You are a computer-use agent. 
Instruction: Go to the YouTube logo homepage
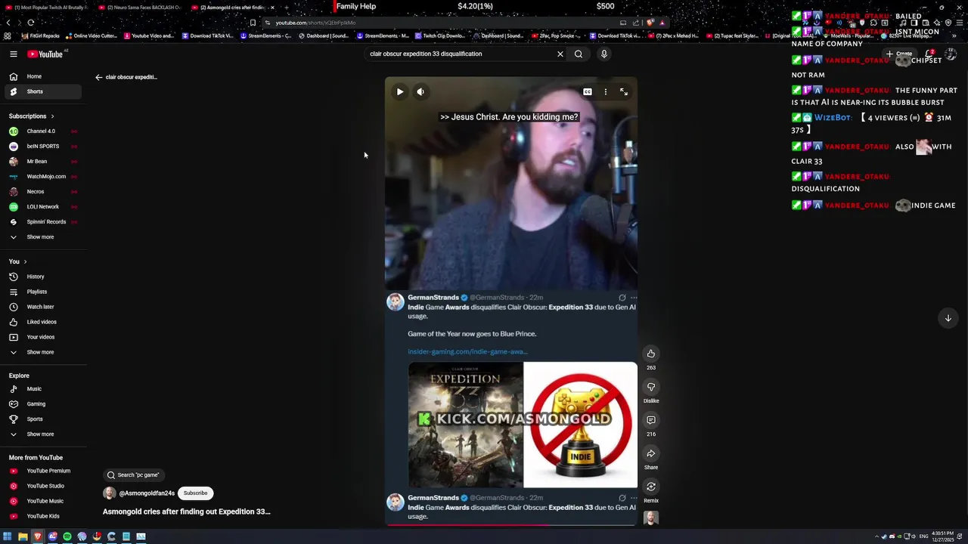pyautogui.click(x=45, y=54)
